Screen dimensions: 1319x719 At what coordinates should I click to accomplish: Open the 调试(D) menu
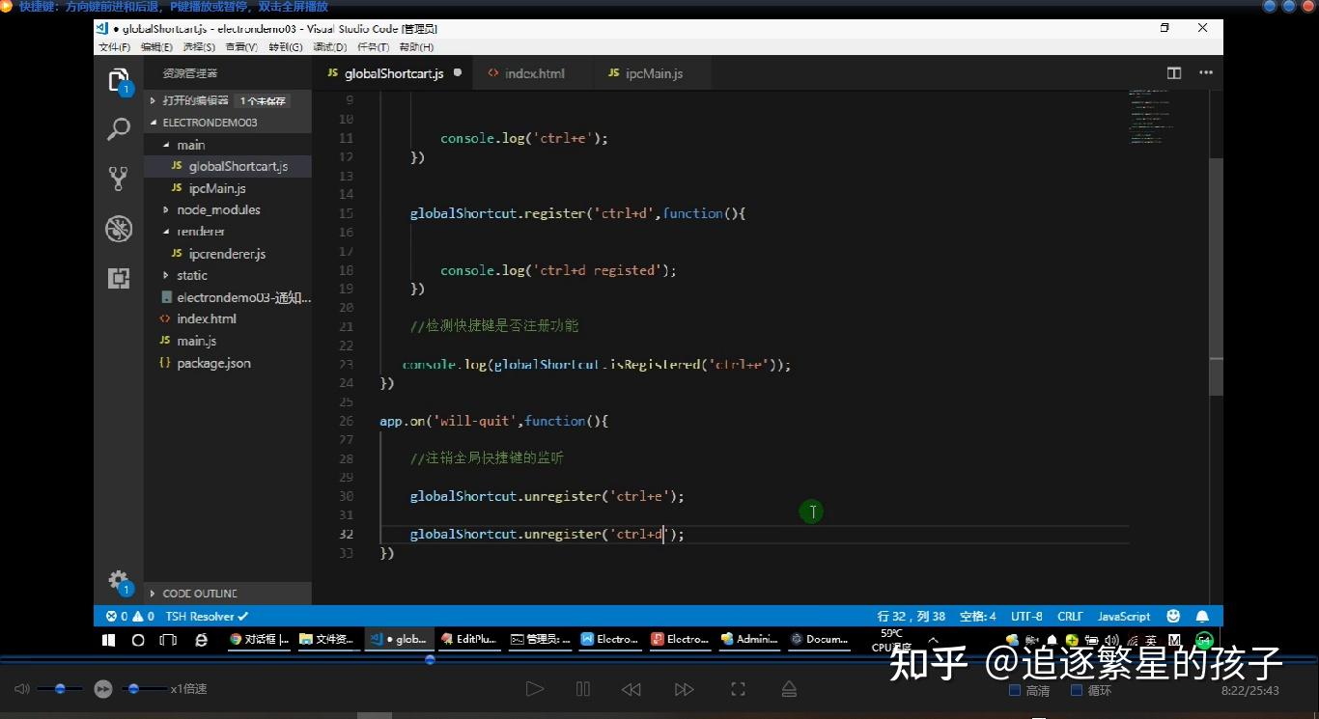pyautogui.click(x=330, y=46)
